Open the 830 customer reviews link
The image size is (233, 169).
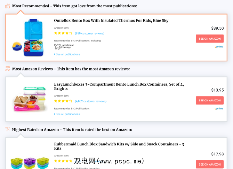89,33
